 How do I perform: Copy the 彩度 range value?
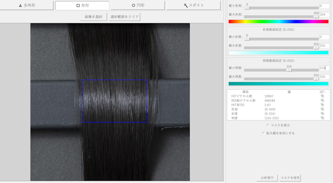click(322, 114)
